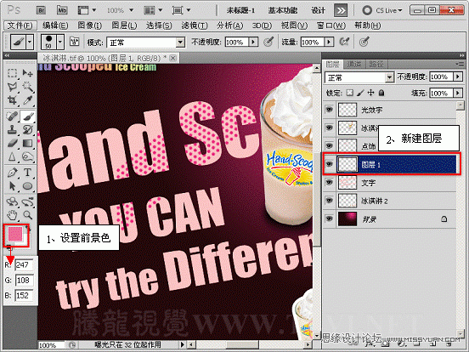Toggle tablet pressure for opacity
The image size is (469, 352).
(268, 42)
